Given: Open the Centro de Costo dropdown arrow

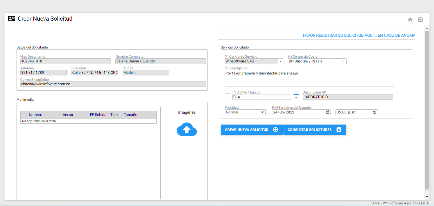Looking at the screenshot, I should [x=344, y=61].
